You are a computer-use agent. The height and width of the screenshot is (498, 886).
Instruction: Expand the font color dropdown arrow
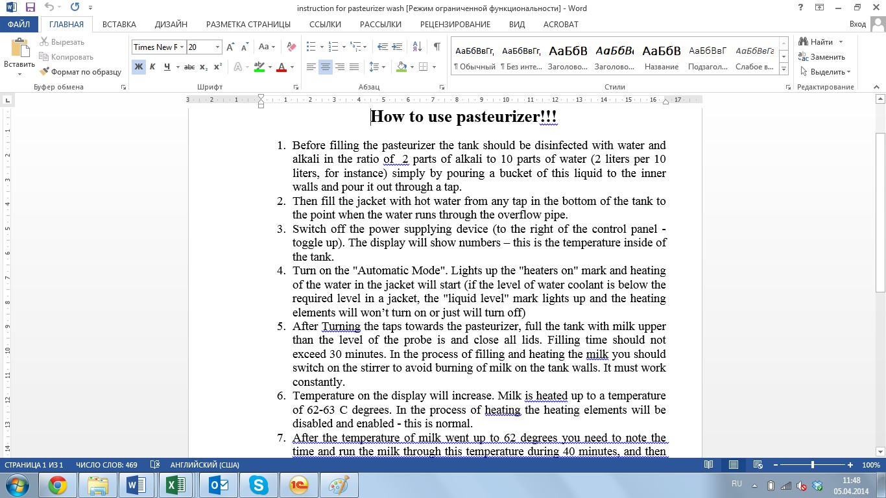[x=291, y=67]
